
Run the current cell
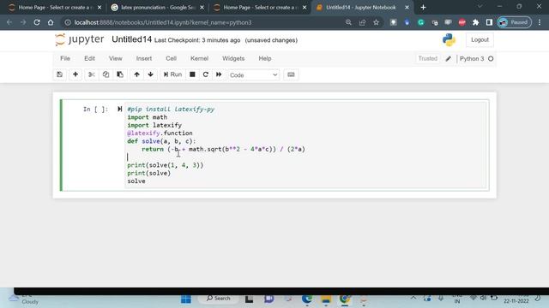[x=172, y=74]
